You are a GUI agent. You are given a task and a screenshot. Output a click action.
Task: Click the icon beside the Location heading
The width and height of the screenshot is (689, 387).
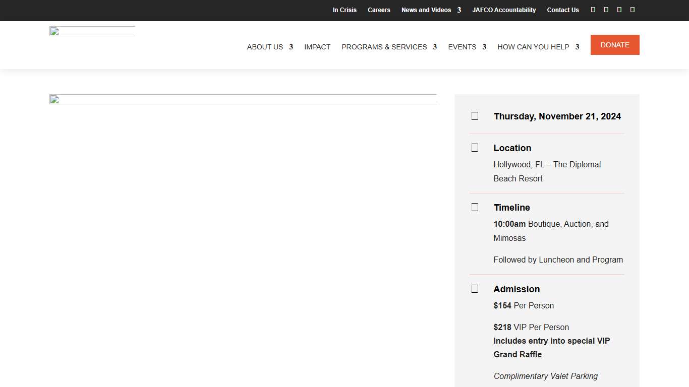pyautogui.click(x=475, y=148)
